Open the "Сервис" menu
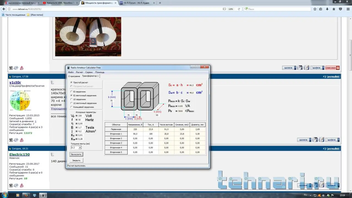The width and height of the screenshot is (352, 198). coord(89,72)
